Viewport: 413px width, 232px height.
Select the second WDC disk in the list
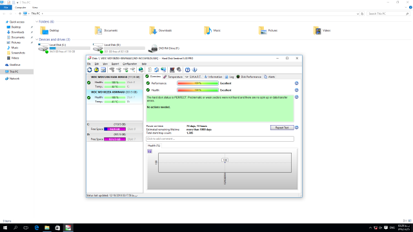tap(115, 97)
